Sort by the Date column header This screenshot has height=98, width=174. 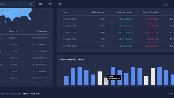point(65,12)
